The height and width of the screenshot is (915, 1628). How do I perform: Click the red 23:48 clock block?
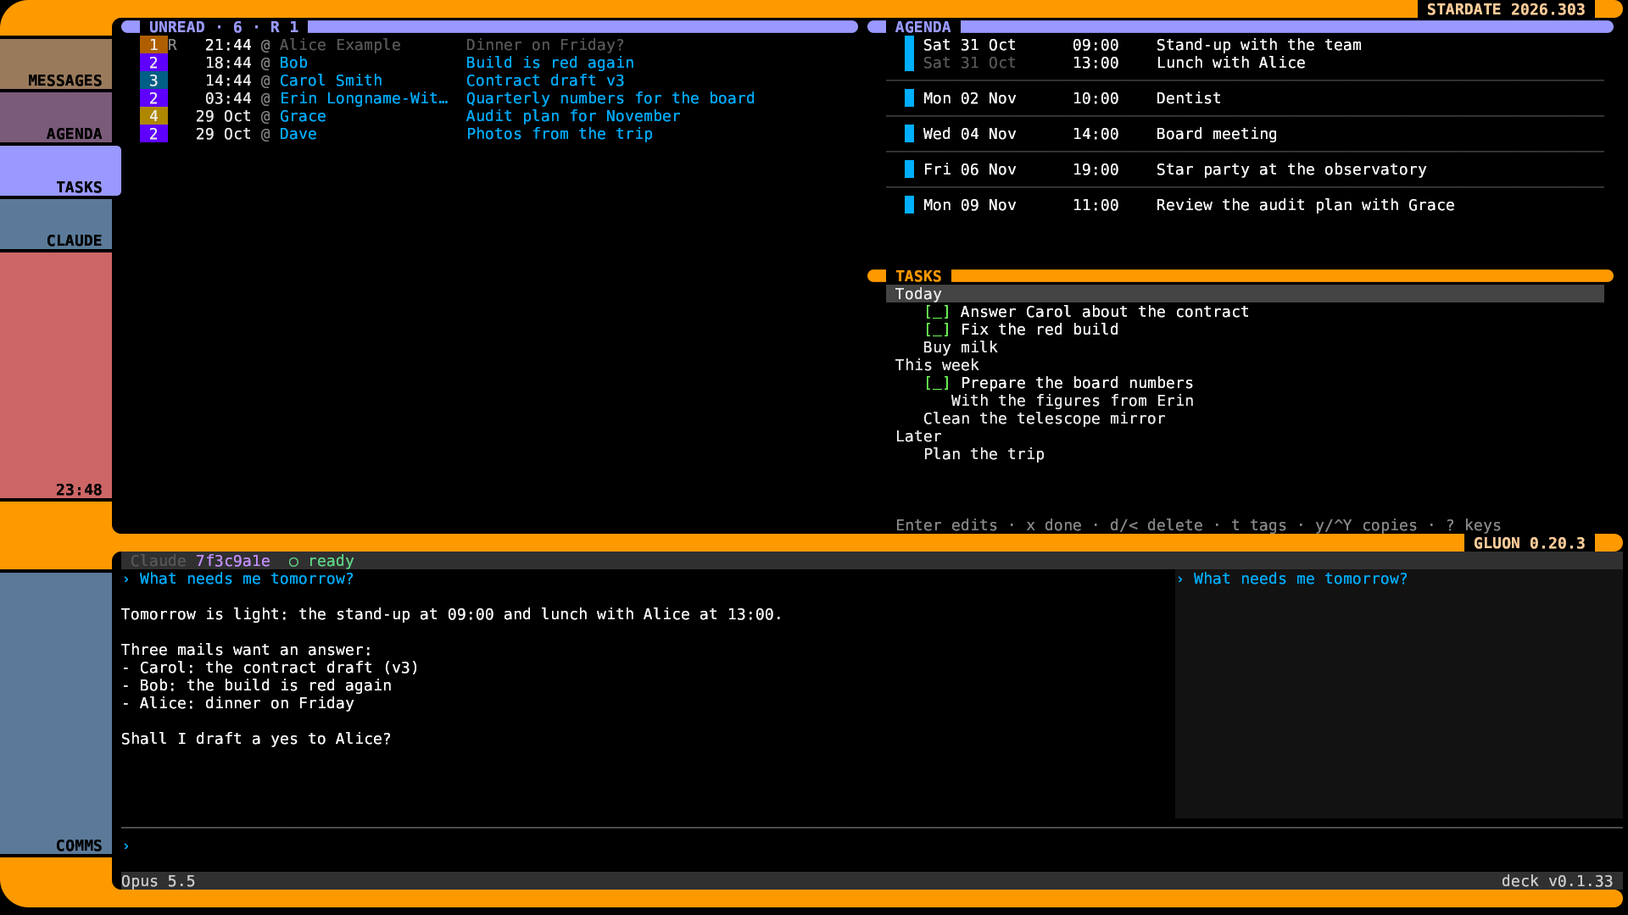pos(56,375)
